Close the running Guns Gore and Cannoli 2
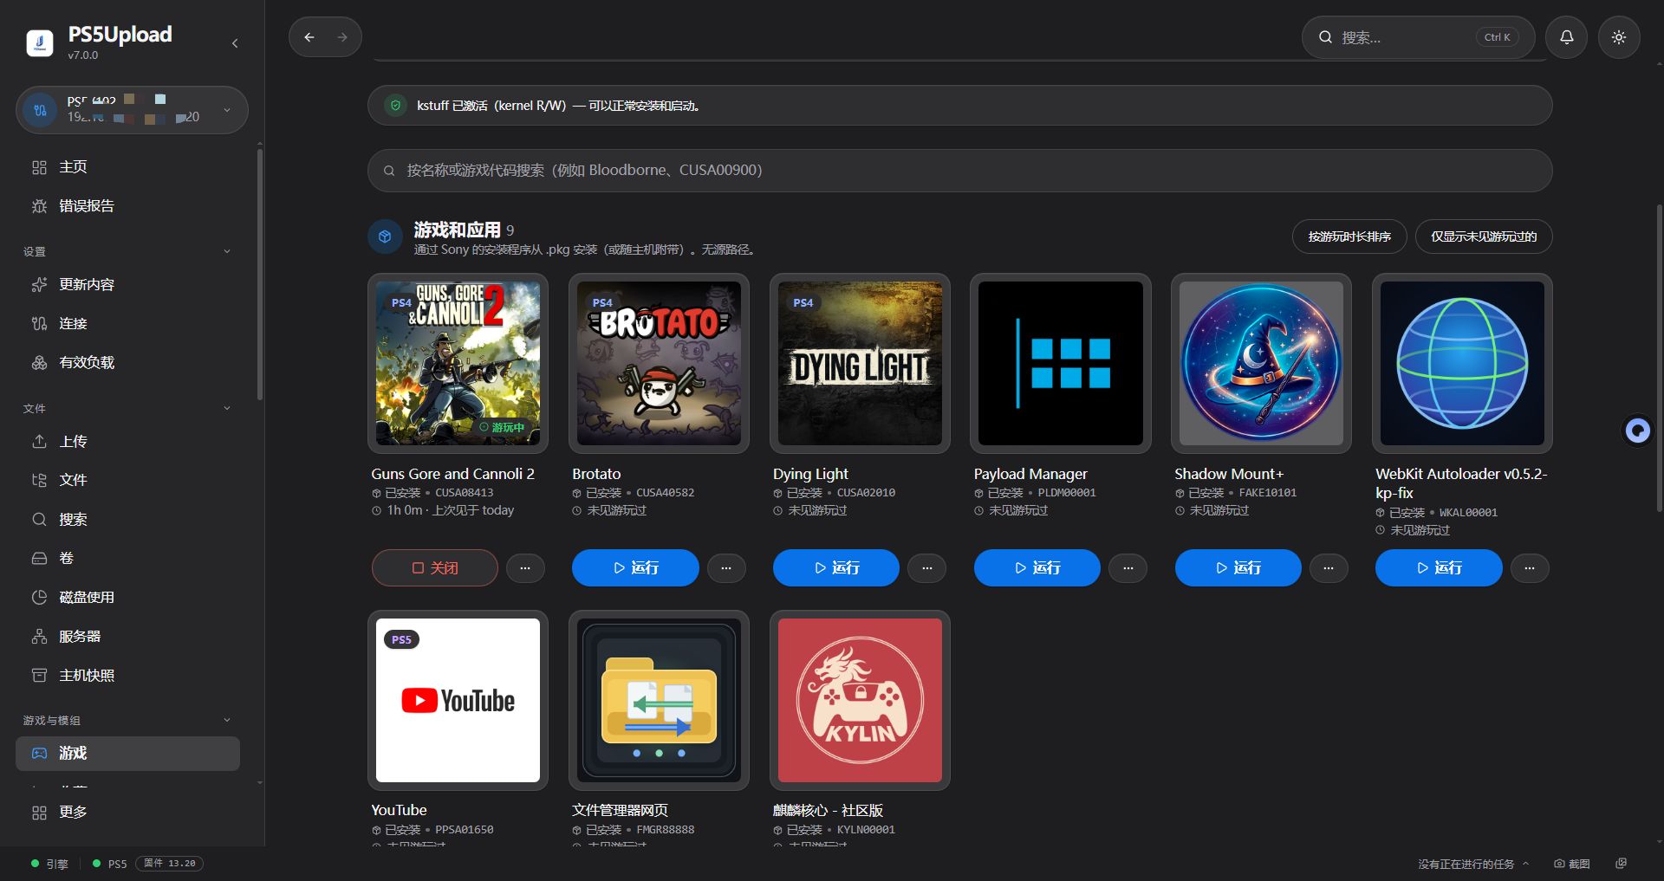1664x881 pixels. click(x=435, y=567)
